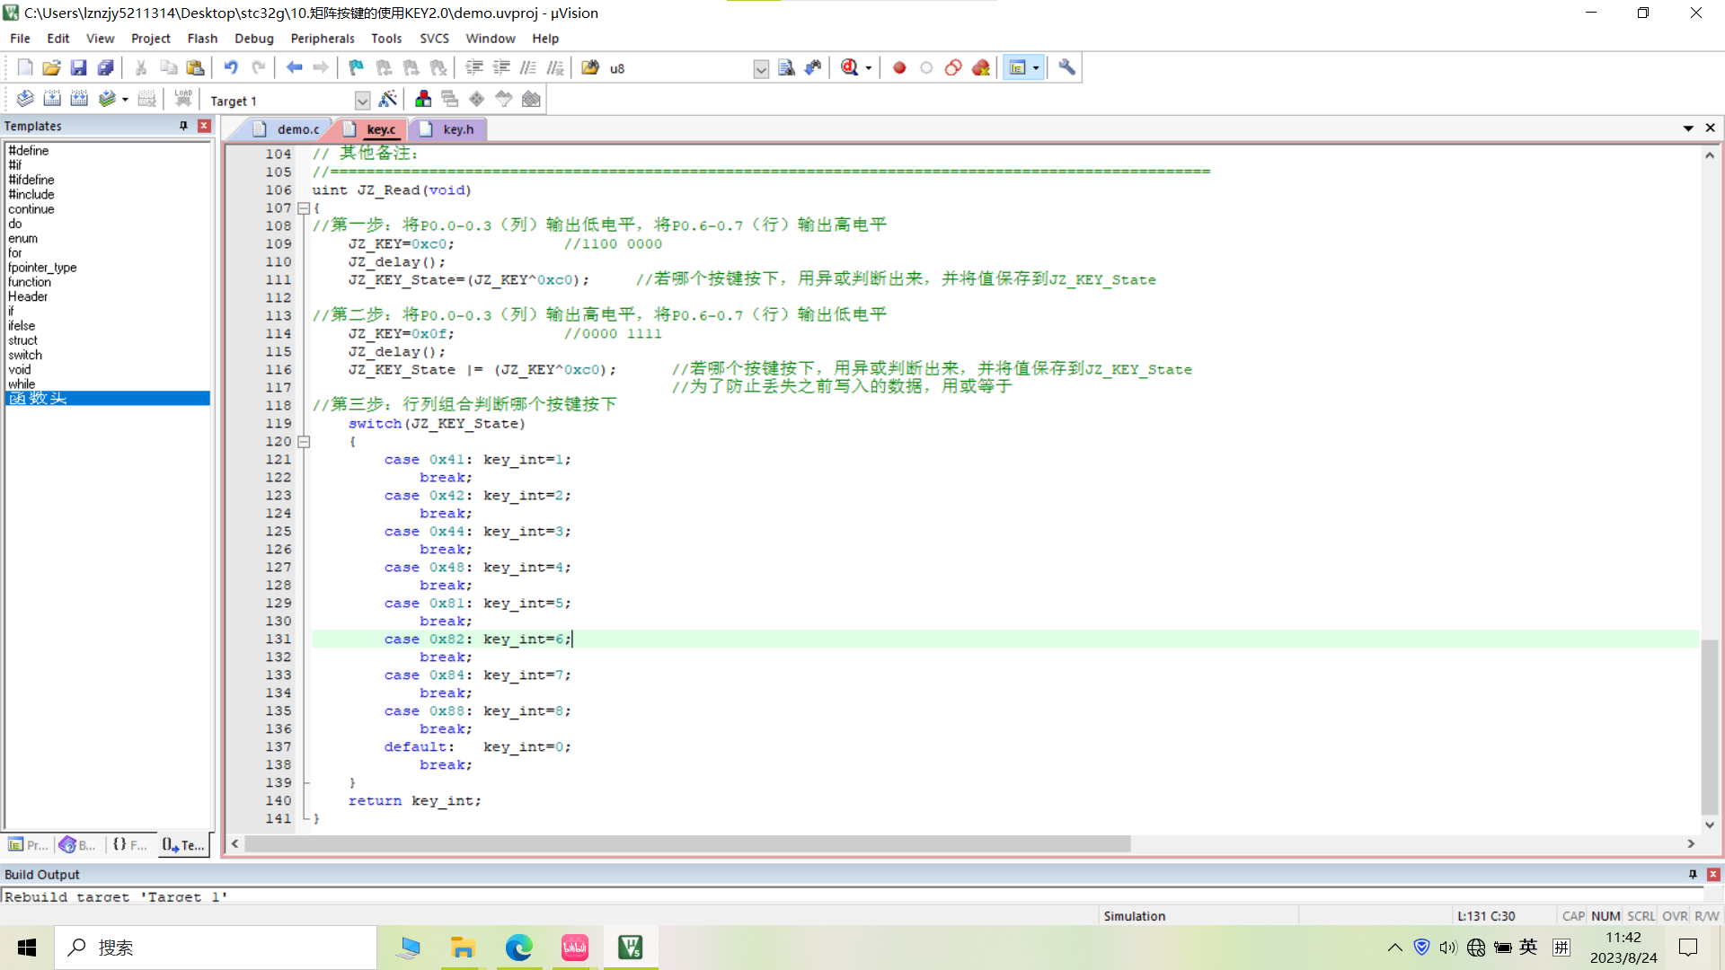Build target using second-row build icon

(x=52, y=99)
